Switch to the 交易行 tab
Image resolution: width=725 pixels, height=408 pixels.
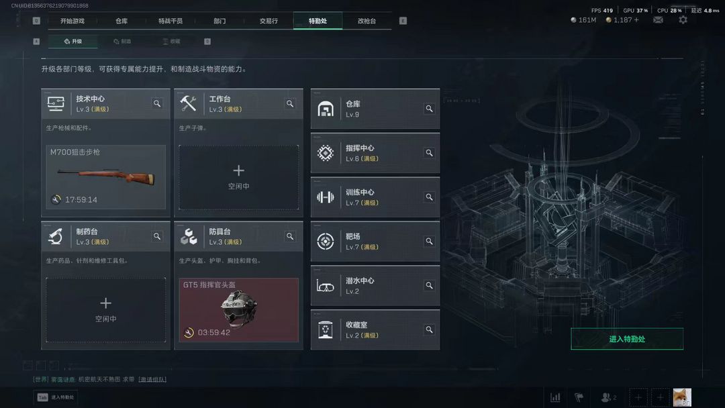[269, 21]
